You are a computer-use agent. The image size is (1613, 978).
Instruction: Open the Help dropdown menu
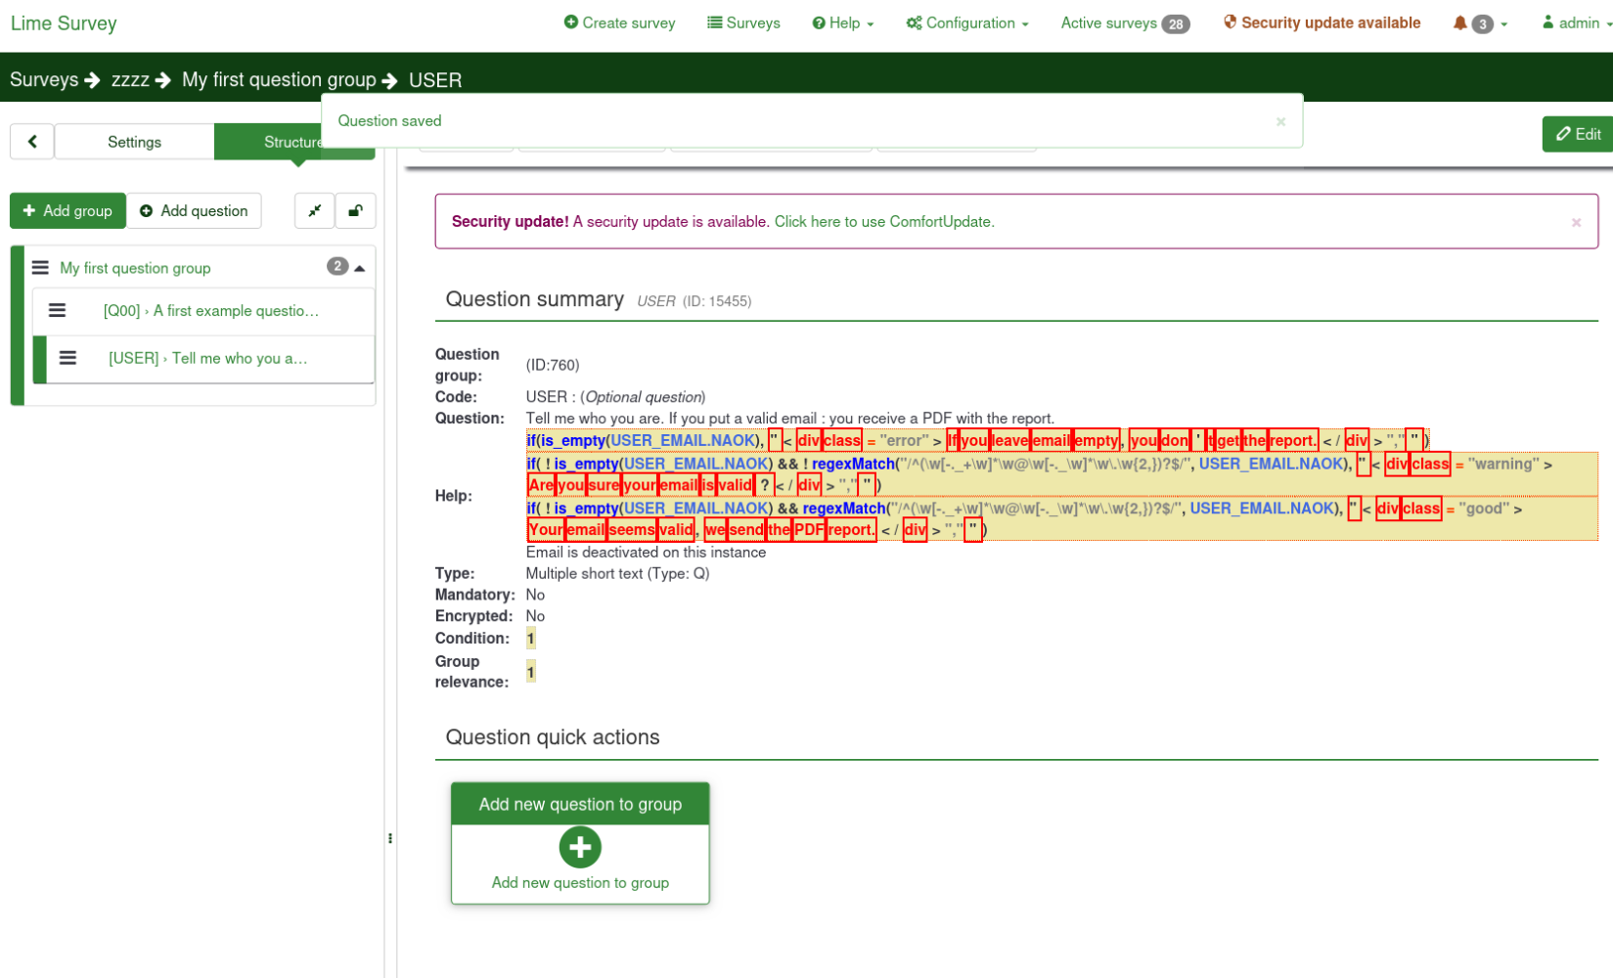pos(842,23)
